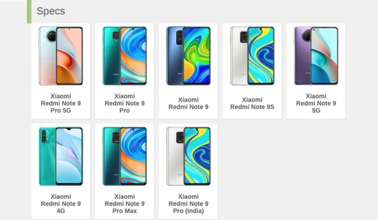Image resolution: width=378 pixels, height=220 pixels.
Task: Open the Xiaomi Redmi Note 9 Pro 5G image
Action: tap(61, 56)
